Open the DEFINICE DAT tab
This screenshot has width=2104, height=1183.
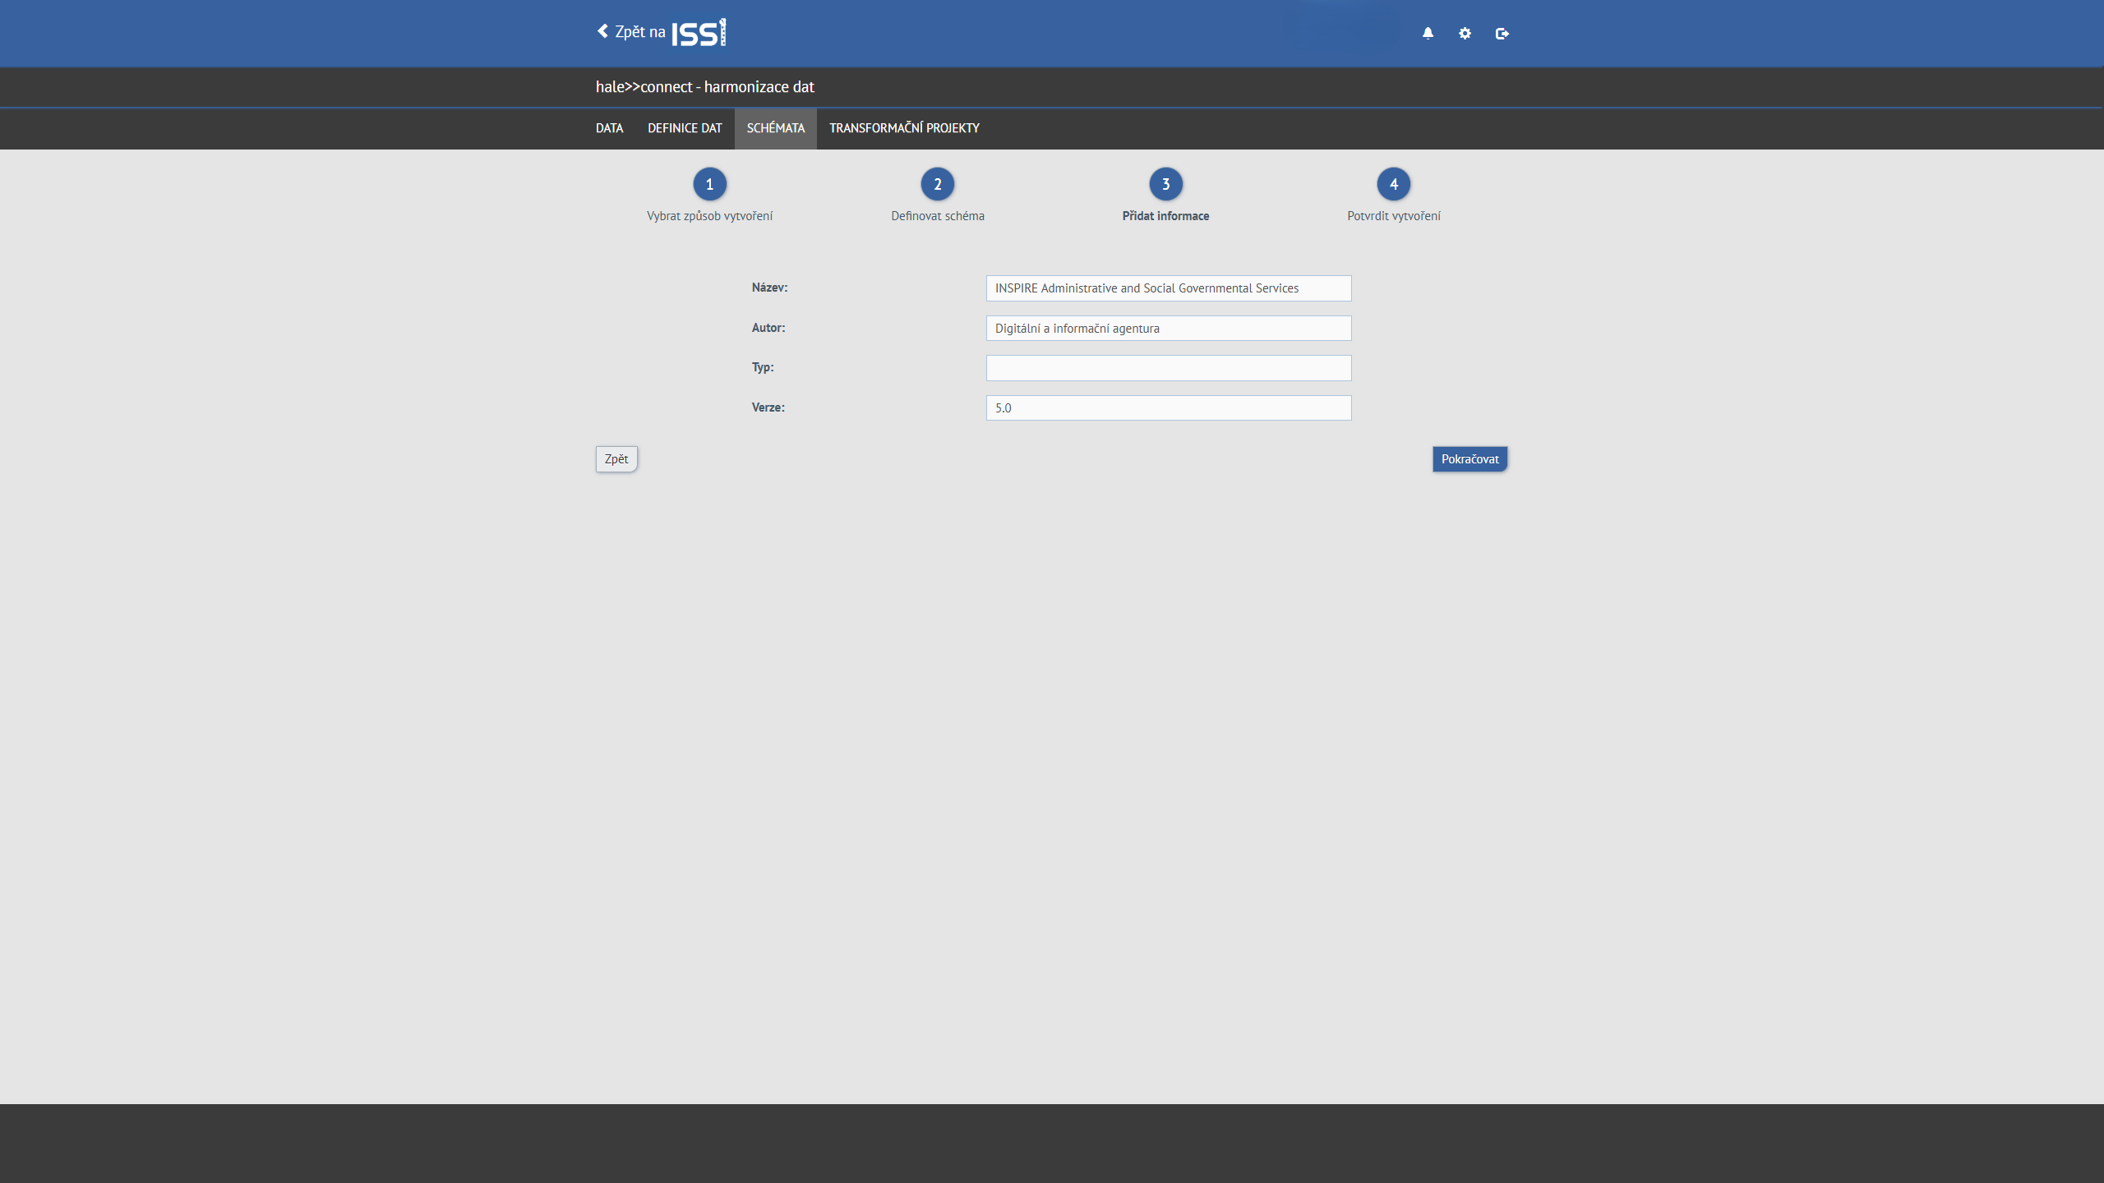(x=685, y=128)
